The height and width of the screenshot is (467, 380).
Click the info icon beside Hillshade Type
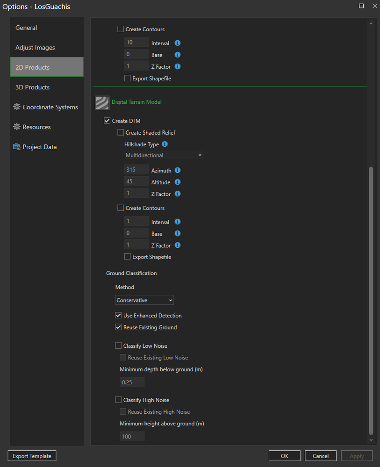165,144
